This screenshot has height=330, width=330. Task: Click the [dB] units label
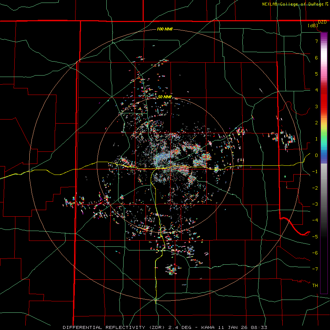click(313, 26)
